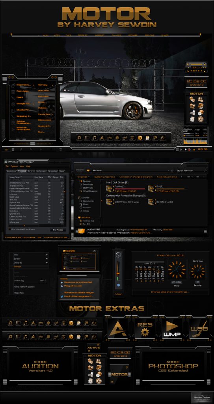The width and height of the screenshot is (214, 404).
Task: Click the volume slider in the mixer popup
Action: click(118, 273)
